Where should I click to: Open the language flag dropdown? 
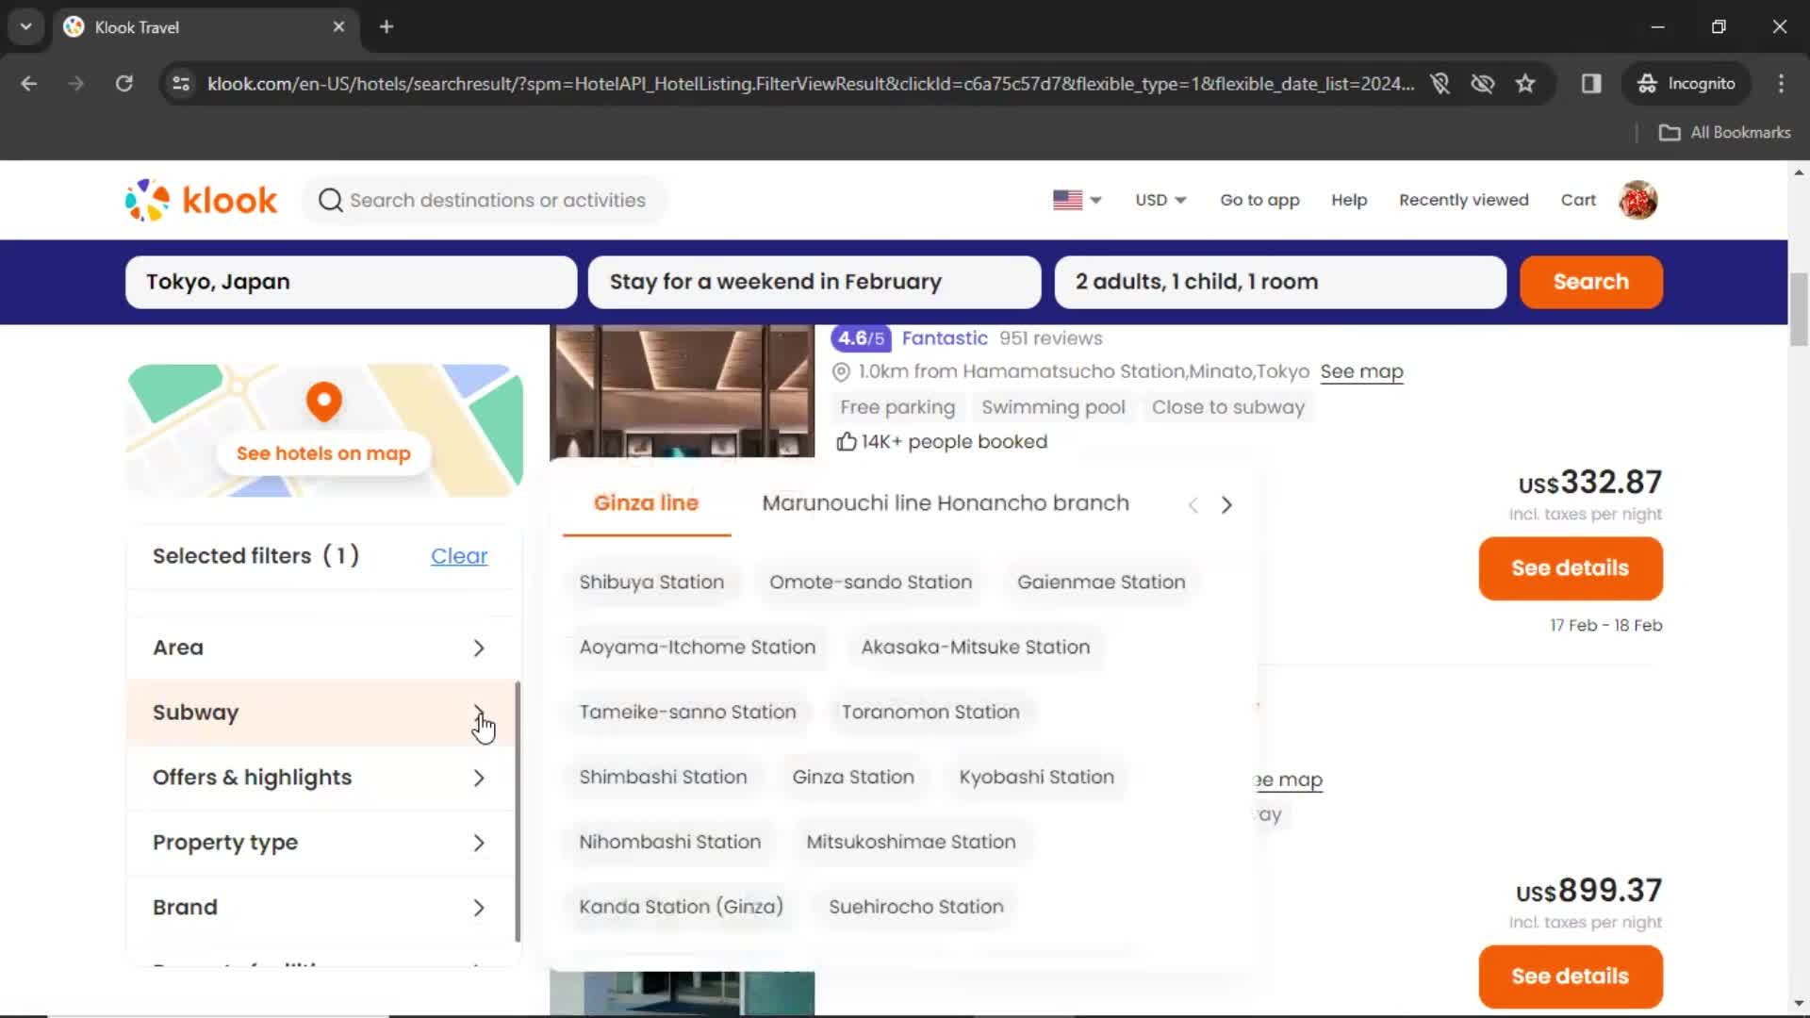point(1078,200)
